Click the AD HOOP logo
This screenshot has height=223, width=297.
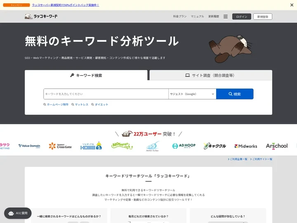[184, 146]
